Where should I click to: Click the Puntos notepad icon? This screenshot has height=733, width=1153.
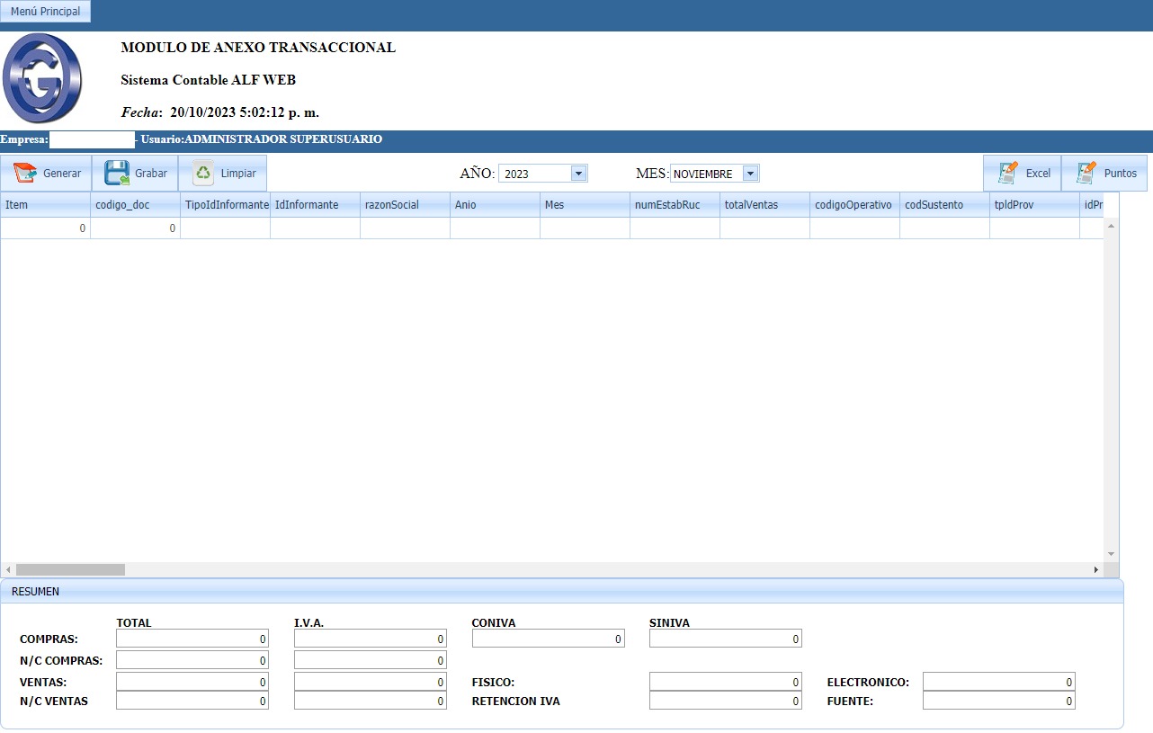[1086, 174]
